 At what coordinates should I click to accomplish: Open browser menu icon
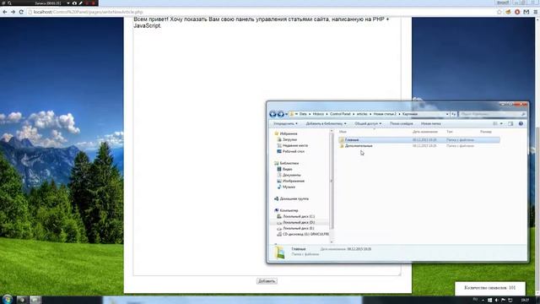(536, 12)
